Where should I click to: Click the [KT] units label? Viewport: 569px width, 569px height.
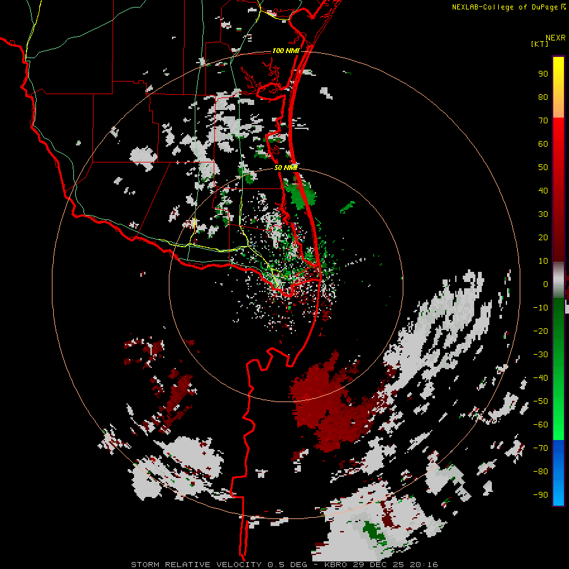coord(539,44)
